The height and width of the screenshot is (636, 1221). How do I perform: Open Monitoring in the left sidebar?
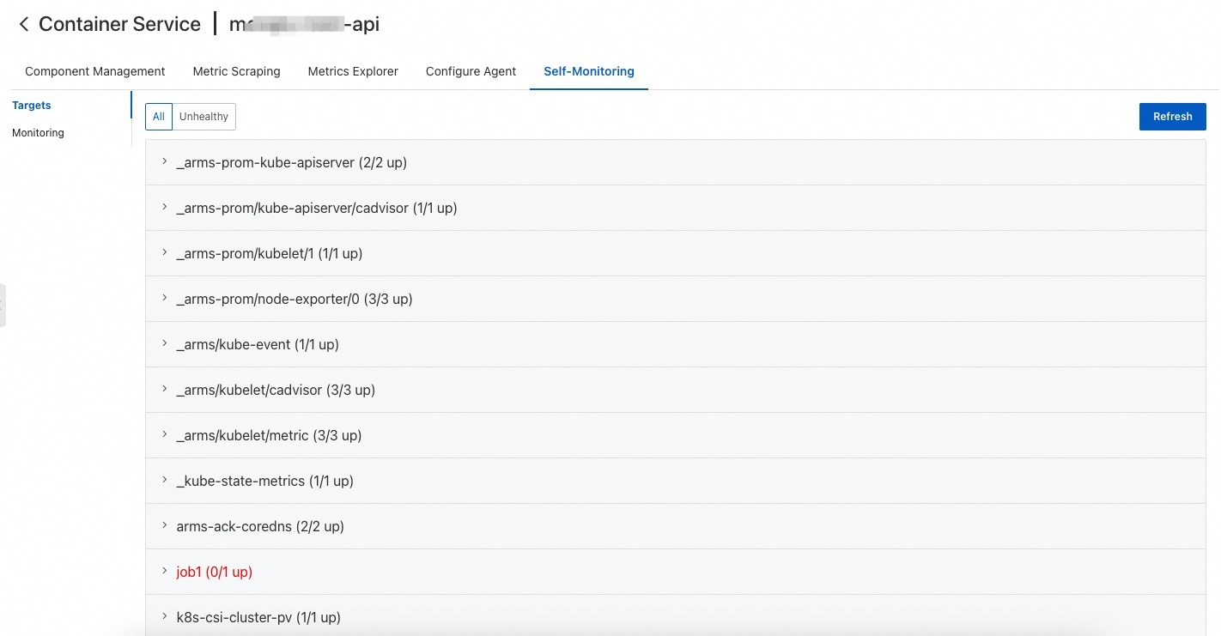pos(38,133)
